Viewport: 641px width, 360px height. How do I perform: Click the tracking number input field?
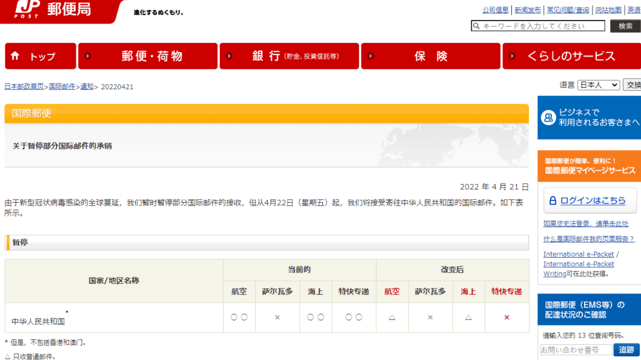(576, 350)
